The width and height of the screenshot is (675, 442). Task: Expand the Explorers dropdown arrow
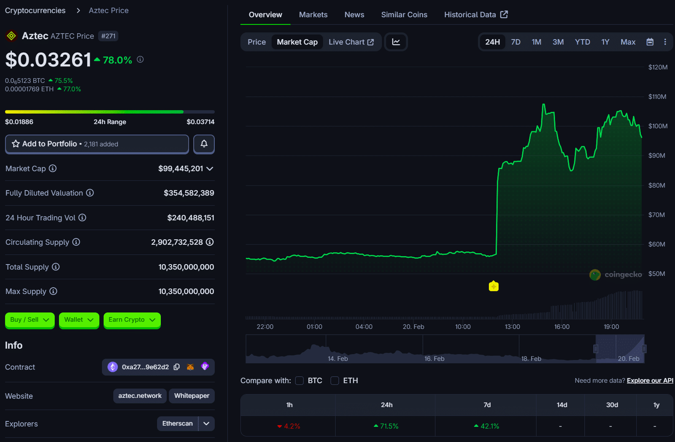[x=206, y=423]
